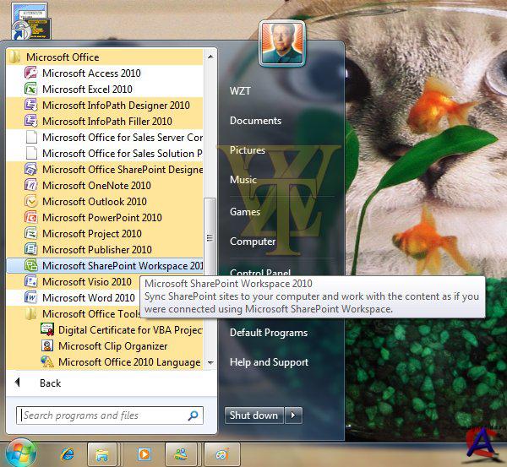Click the Shut down button

[253, 415]
